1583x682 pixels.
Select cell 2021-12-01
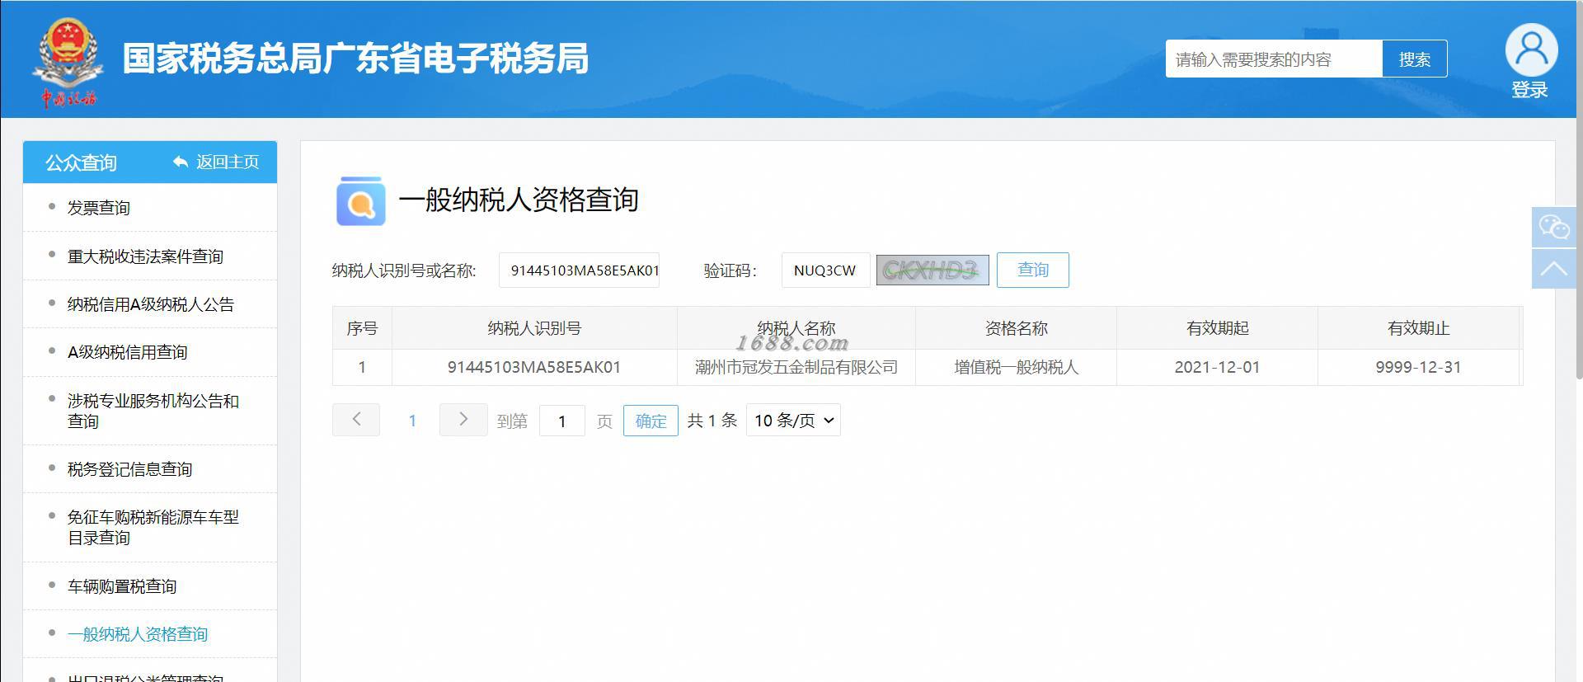(x=1217, y=367)
